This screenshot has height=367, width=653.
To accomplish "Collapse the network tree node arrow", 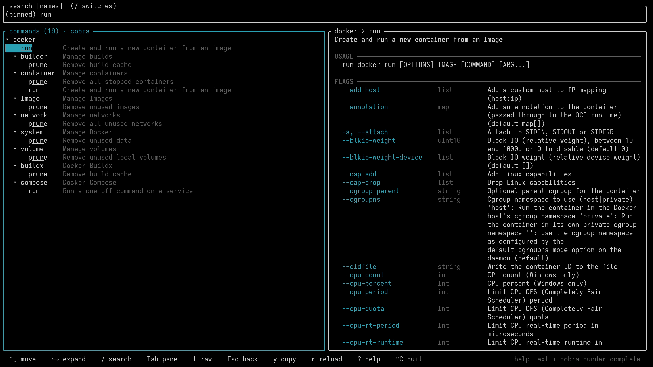I will pos(15,115).
